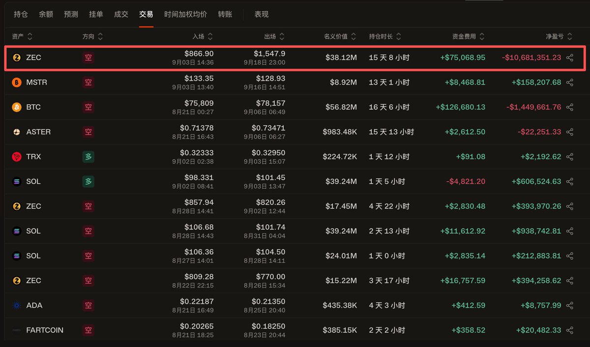The width and height of the screenshot is (590, 347).
Task: Click the ASTER asset name
Action: click(38, 132)
